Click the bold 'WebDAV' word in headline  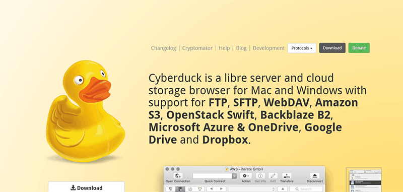(x=286, y=103)
